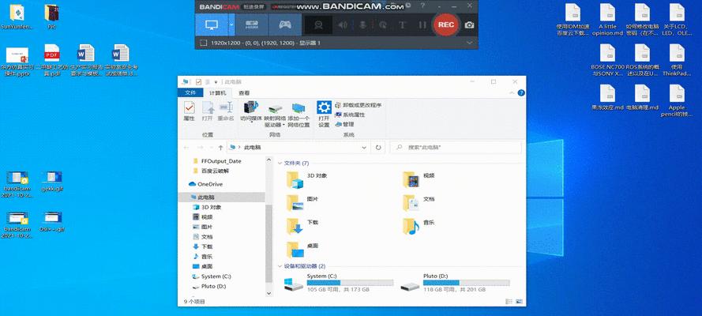Open quick access toolbar customize dropdown
Image resolution: width=702 pixels, height=316 pixels.
(x=216, y=82)
